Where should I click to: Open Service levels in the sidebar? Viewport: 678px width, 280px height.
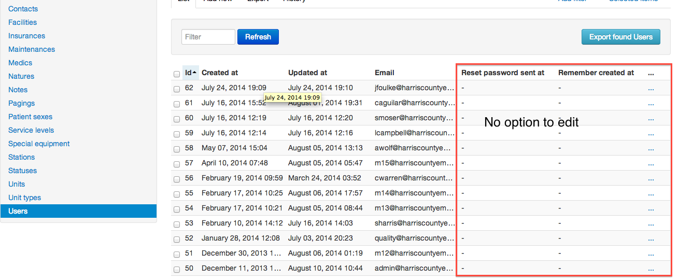point(31,130)
